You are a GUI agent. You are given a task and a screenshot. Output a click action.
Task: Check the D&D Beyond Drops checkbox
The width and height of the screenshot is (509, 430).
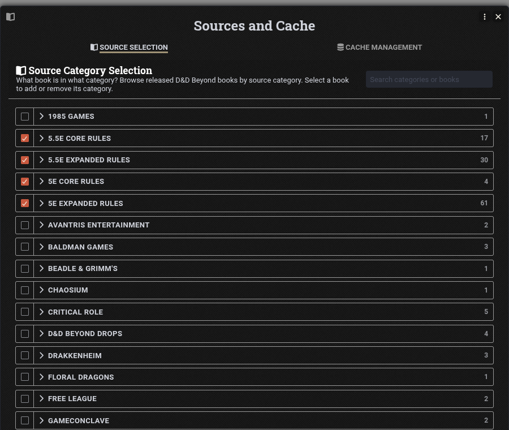coord(25,334)
